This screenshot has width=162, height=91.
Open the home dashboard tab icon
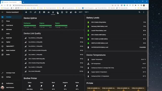(26, 12)
